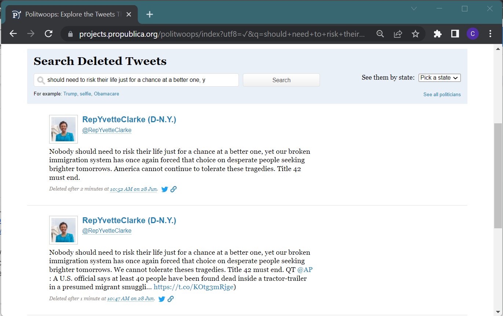The image size is (503, 316).
Task: Click the second tweet's profile photo
Action: coord(63,230)
